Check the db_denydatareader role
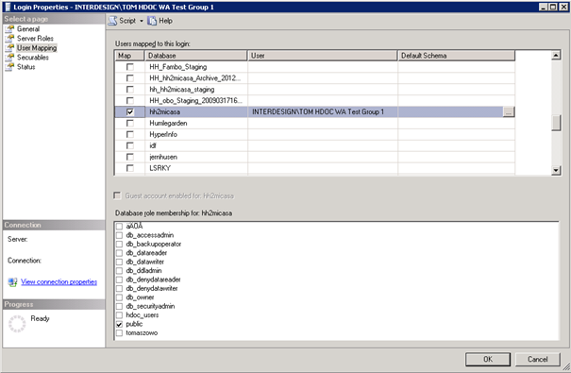The image size is (571, 373). pos(119,280)
